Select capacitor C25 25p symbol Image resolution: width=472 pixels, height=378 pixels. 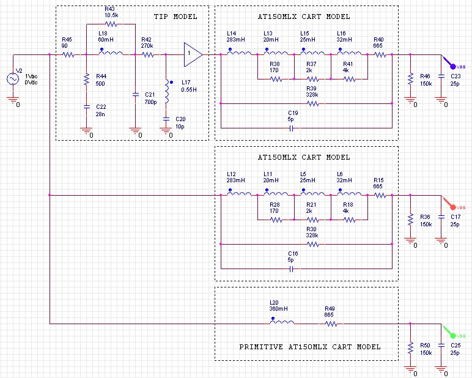[441, 345]
